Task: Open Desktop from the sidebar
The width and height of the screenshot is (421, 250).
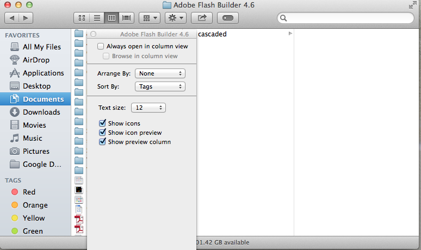Action: [35, 86]
